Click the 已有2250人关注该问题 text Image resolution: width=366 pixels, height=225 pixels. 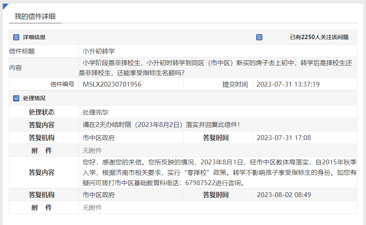tap(319, 37)
